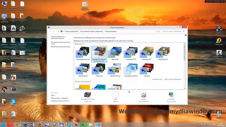
Task: Open 'Специальные возможности' link
Action: [60, 101]
